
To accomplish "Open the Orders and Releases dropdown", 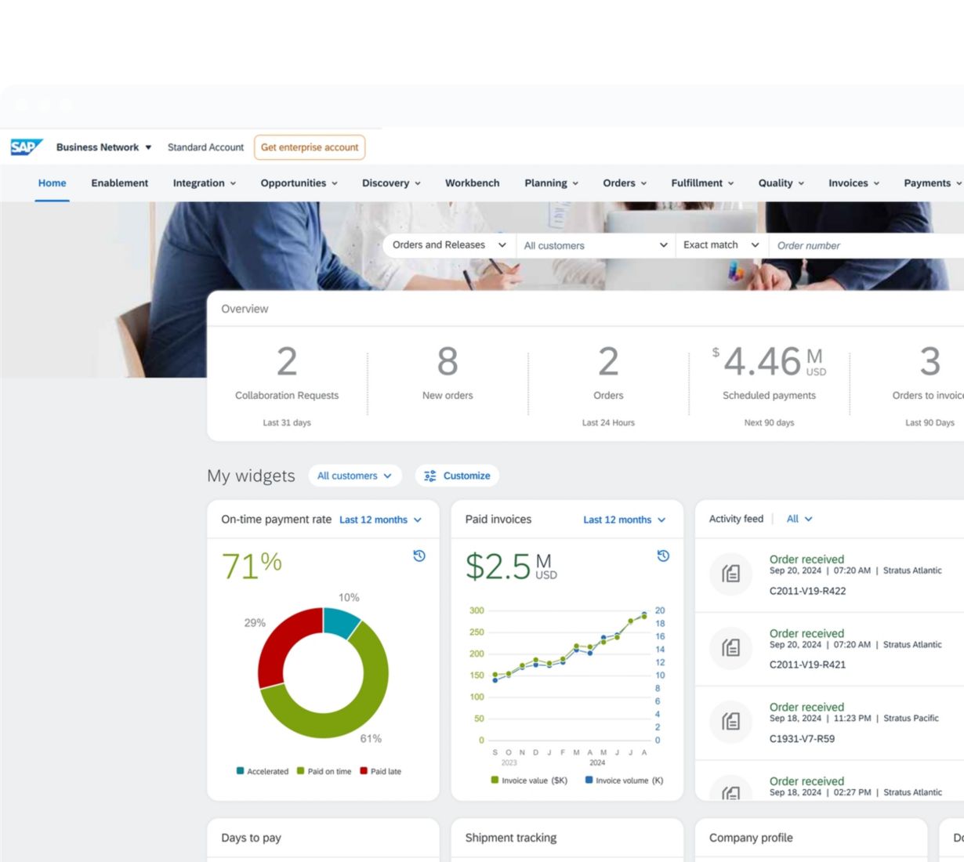I will point(449,245).
